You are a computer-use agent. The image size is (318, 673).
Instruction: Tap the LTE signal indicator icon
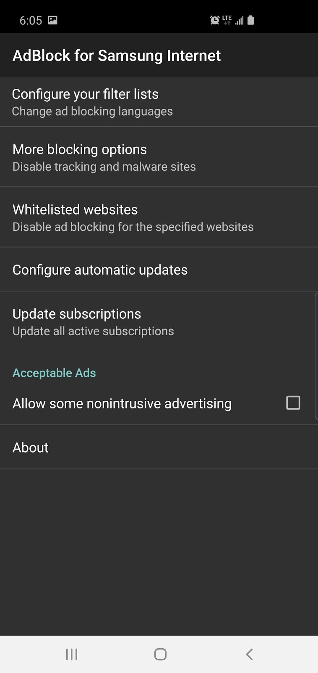click(227, 20)
